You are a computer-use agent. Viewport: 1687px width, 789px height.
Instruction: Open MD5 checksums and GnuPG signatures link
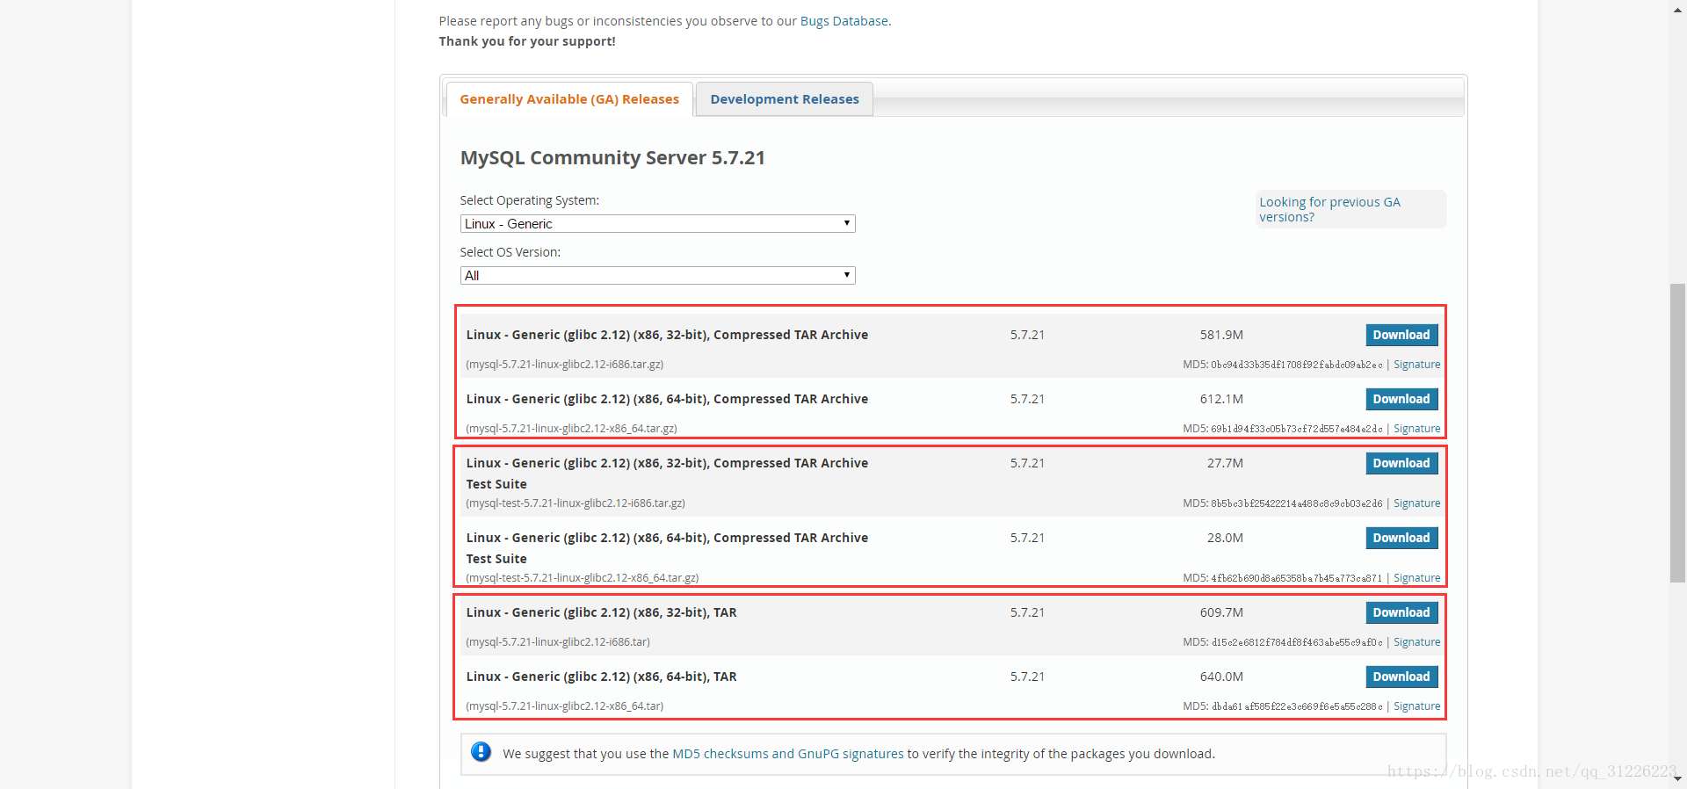[787, 754]
